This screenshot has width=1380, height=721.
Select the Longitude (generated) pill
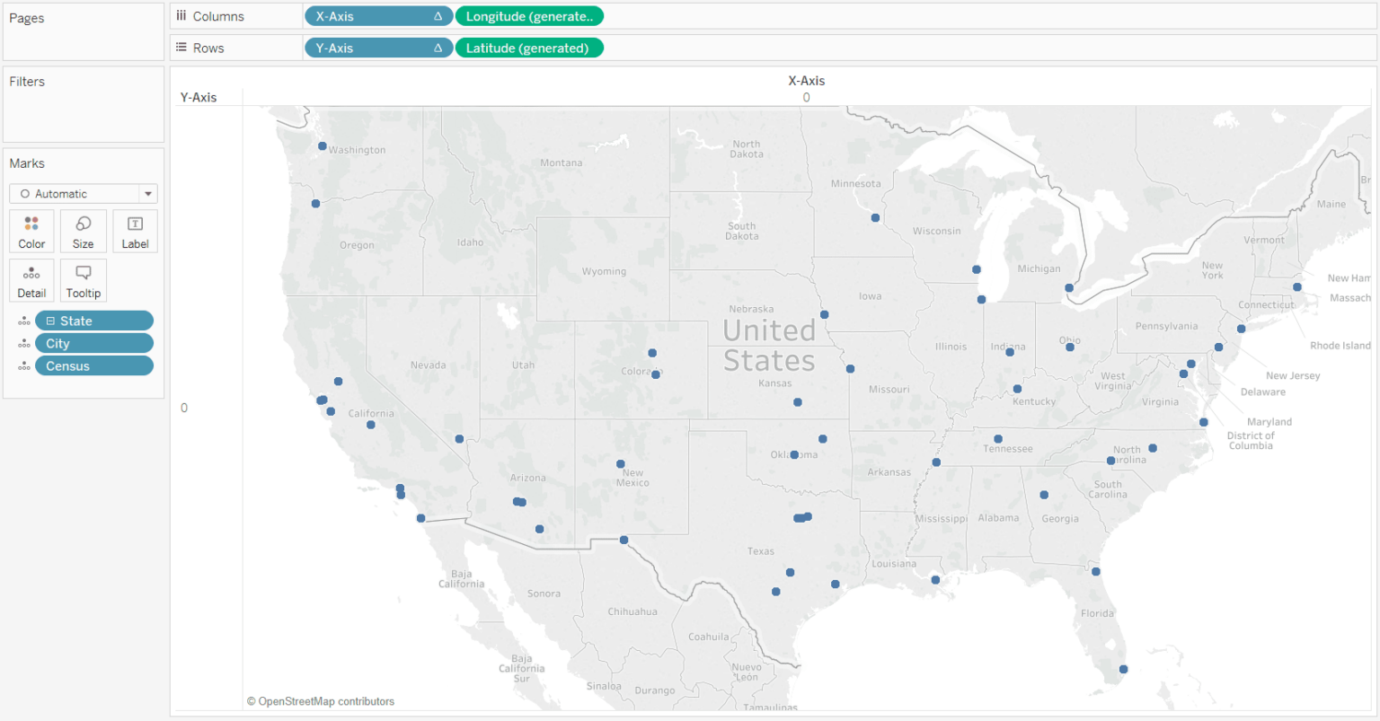click(529, 15)
